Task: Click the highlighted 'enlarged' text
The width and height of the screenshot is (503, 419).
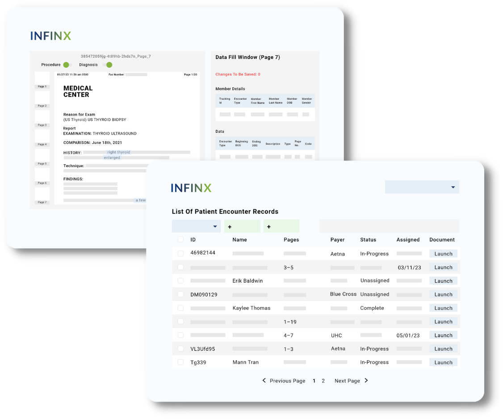Action: point(112,157)
